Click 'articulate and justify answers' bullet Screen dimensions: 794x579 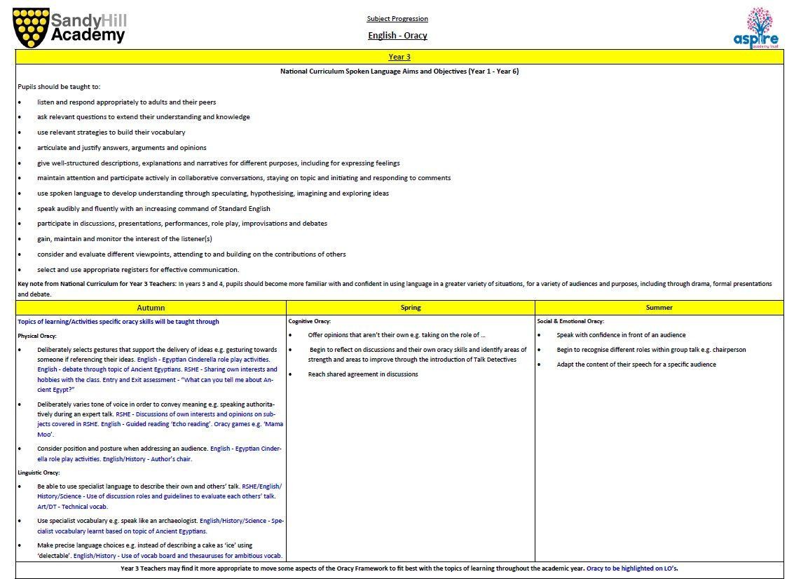coord(121,148)
